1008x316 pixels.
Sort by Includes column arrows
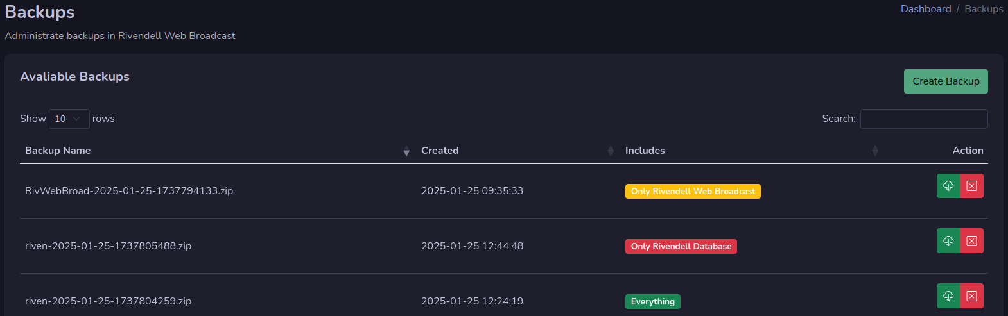[x=875, y=151]
